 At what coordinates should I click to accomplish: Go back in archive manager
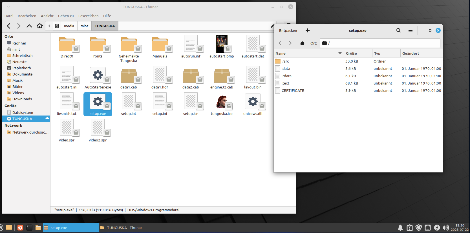(x=280, y=43)
